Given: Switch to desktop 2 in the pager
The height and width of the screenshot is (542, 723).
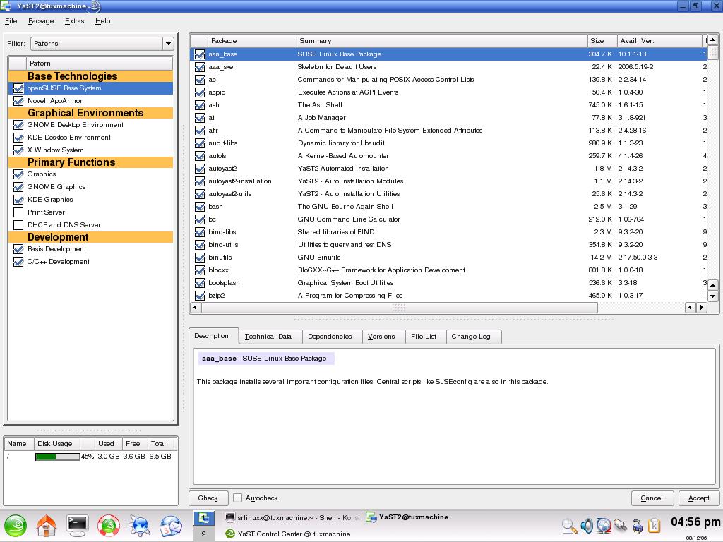Looking at the screenshot, I should tap(204, 534).
